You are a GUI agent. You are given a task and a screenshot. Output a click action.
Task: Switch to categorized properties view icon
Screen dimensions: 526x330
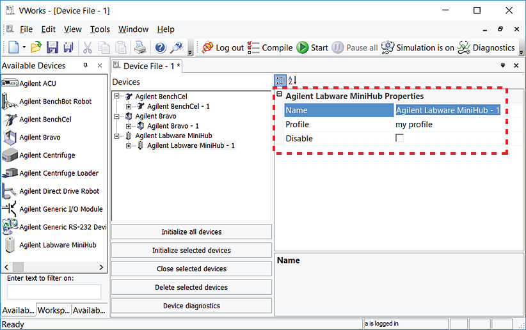[280, 81]
